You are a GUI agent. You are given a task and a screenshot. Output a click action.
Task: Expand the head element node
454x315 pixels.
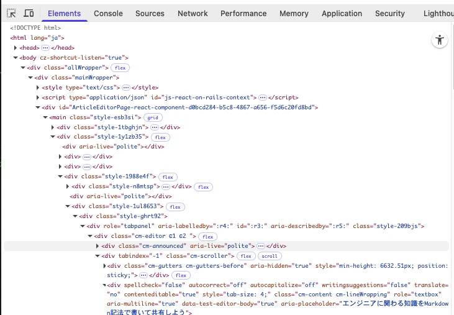(16, 48)
